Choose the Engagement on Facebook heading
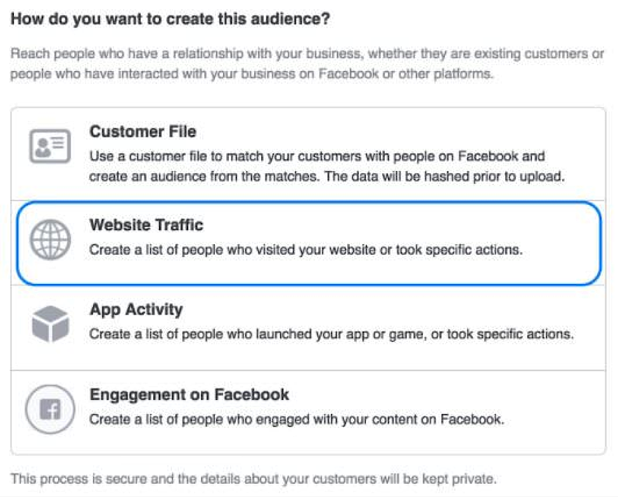Image resolution: width=618 pixels, height=497 pixels. pos(189,394)
